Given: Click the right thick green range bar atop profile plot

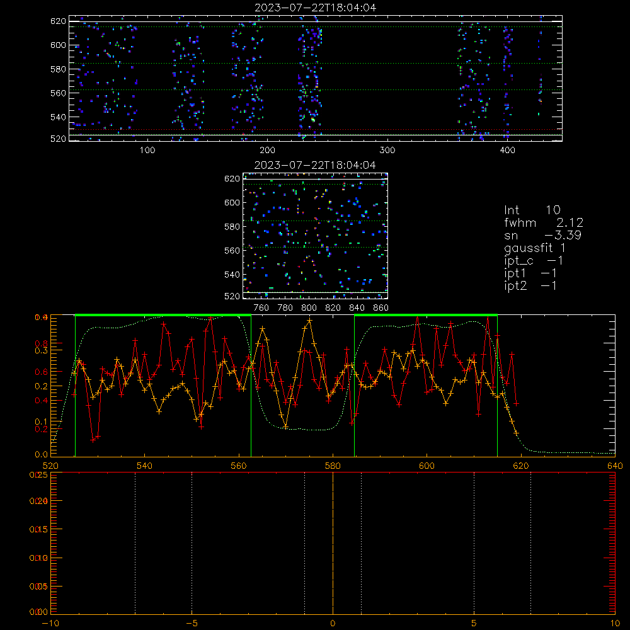Looking at the screenshot, I should [426, 315].
